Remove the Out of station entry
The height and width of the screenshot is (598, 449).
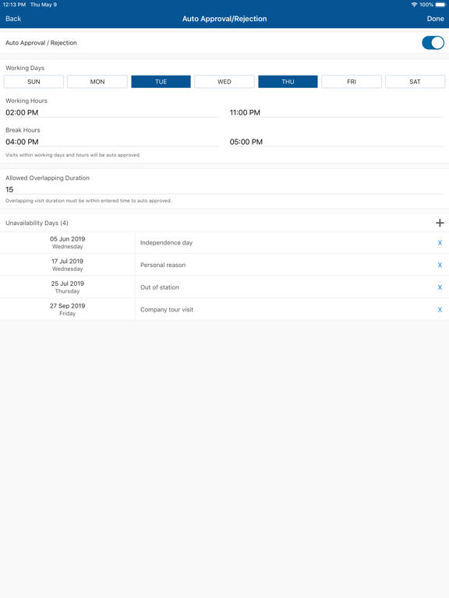click(x=440, y=287)
